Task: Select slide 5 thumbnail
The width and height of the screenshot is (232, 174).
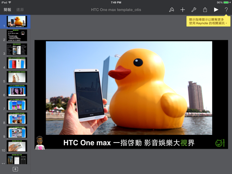Action: pyautogui.click(x=17, y=77)
